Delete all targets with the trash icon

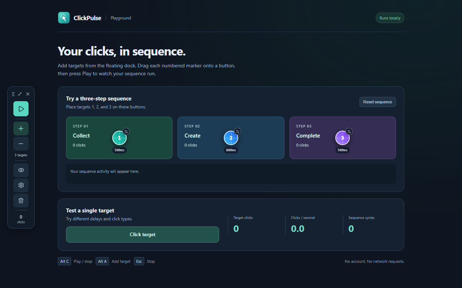21,201
